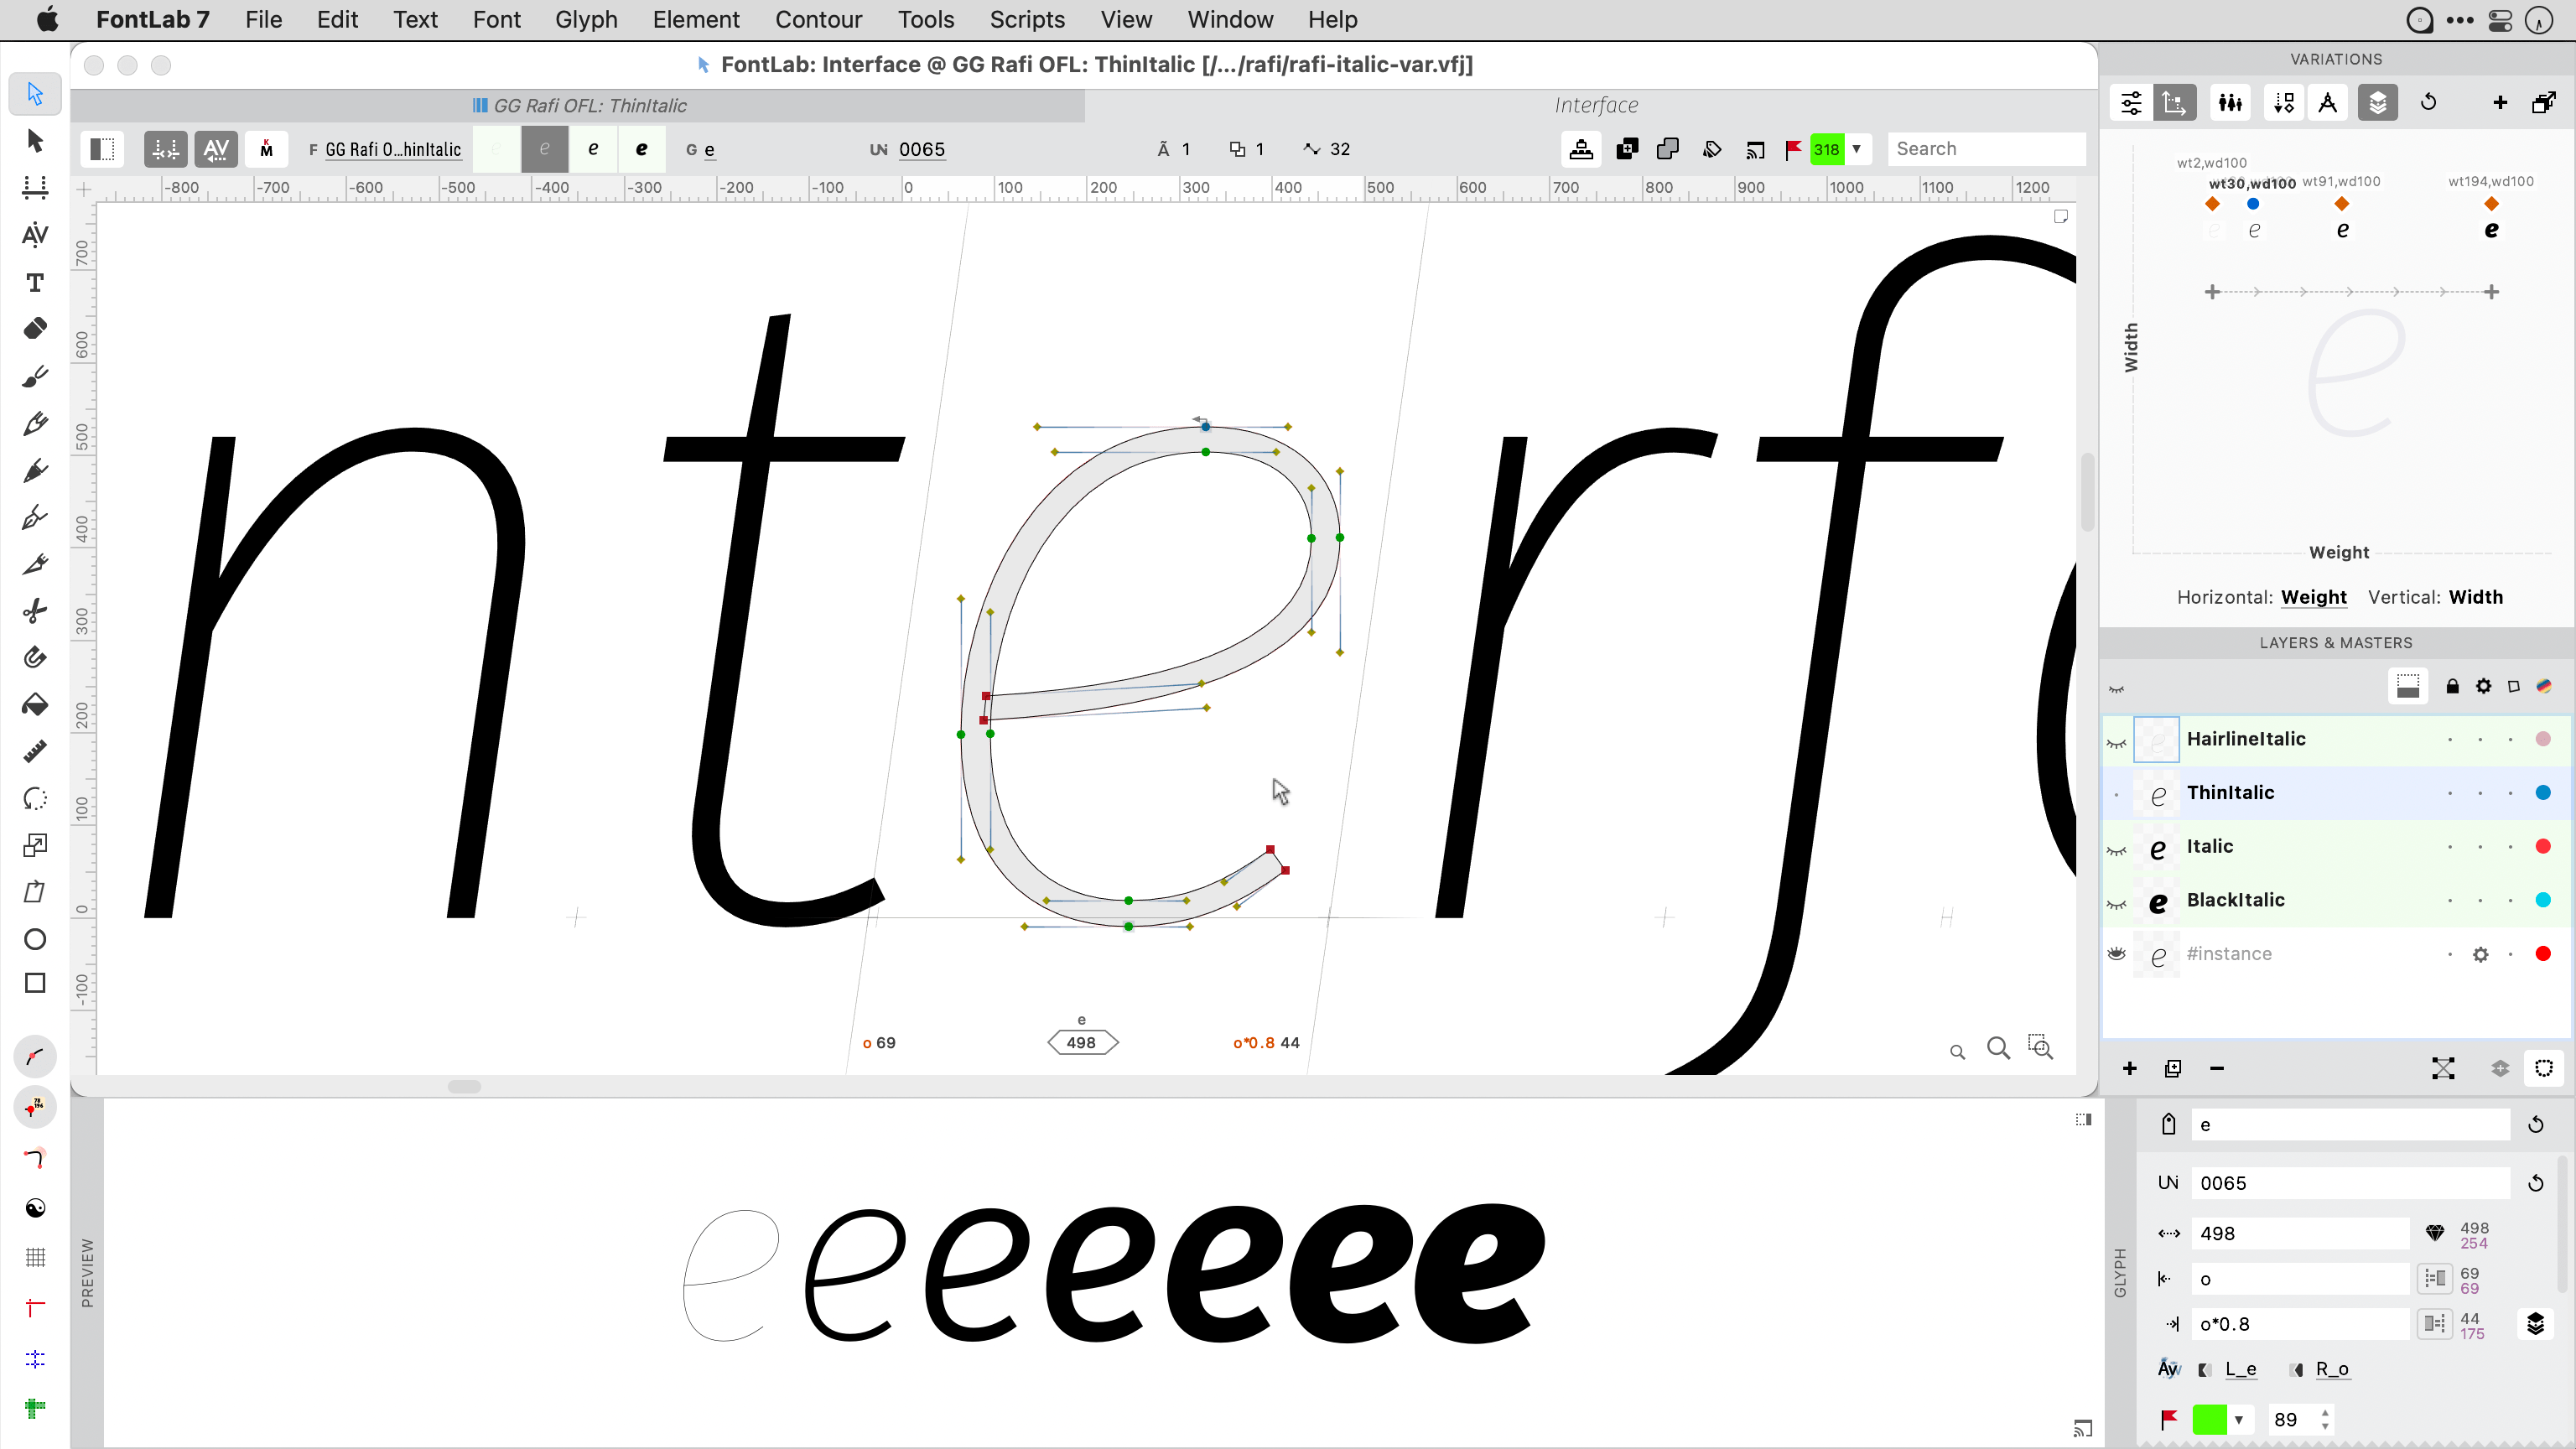Select the Contour arrow tool
Screen dimensions: 2576x1449
35,93
